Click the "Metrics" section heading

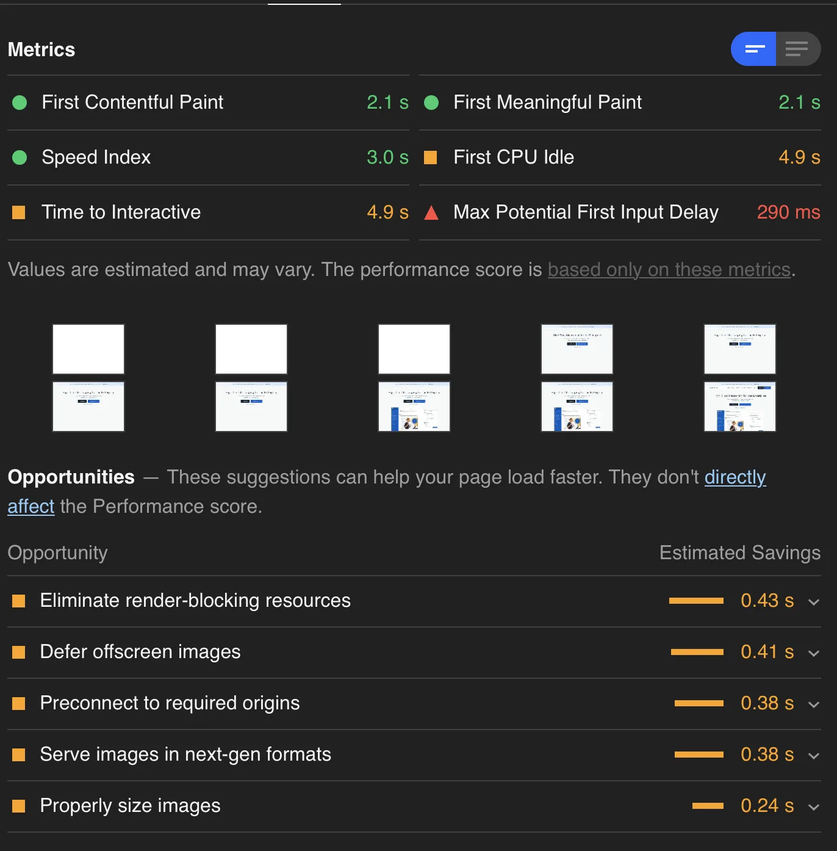(x=41, y=50)
